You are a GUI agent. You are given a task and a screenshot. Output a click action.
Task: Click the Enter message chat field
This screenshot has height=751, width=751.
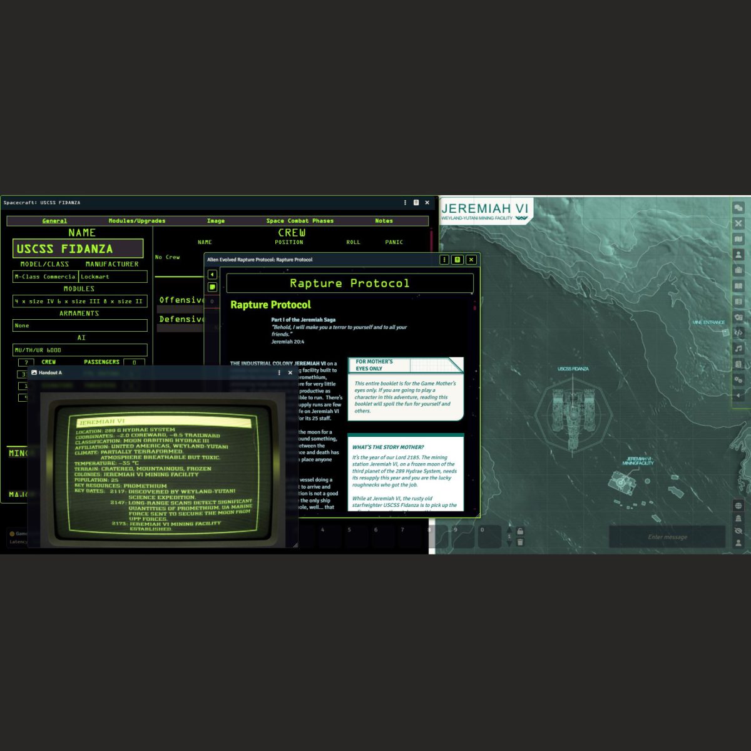click(x=667, y=537)
